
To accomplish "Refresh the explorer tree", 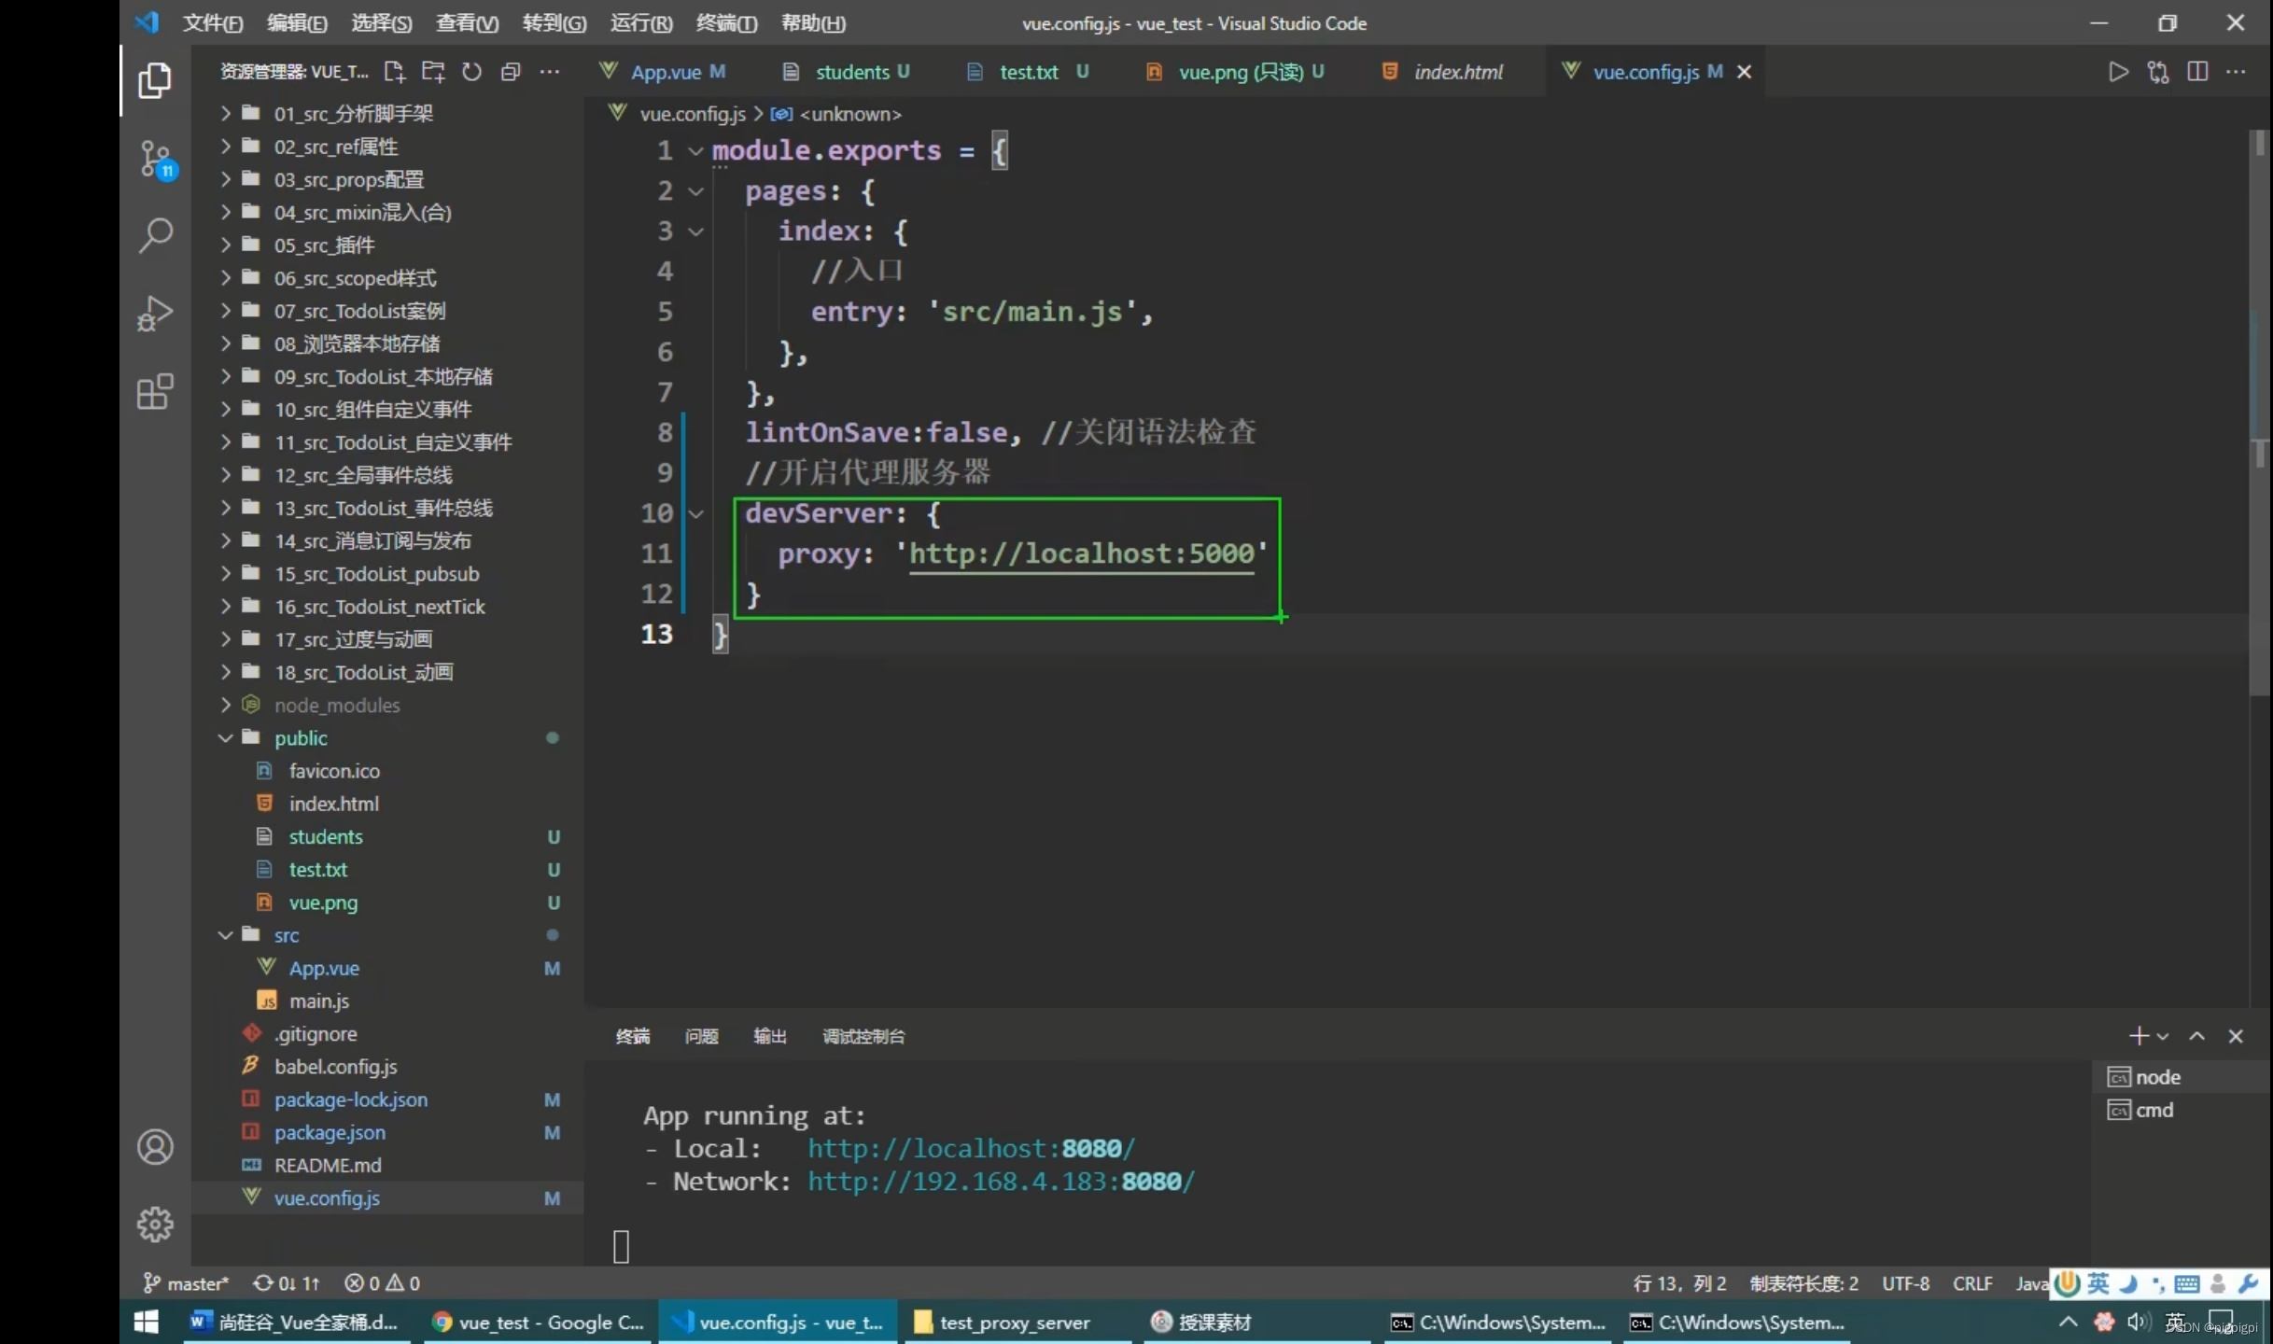I will pos(472,72).
